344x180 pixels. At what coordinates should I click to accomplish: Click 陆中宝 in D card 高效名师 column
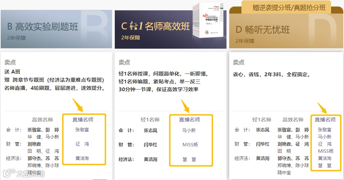284,173
